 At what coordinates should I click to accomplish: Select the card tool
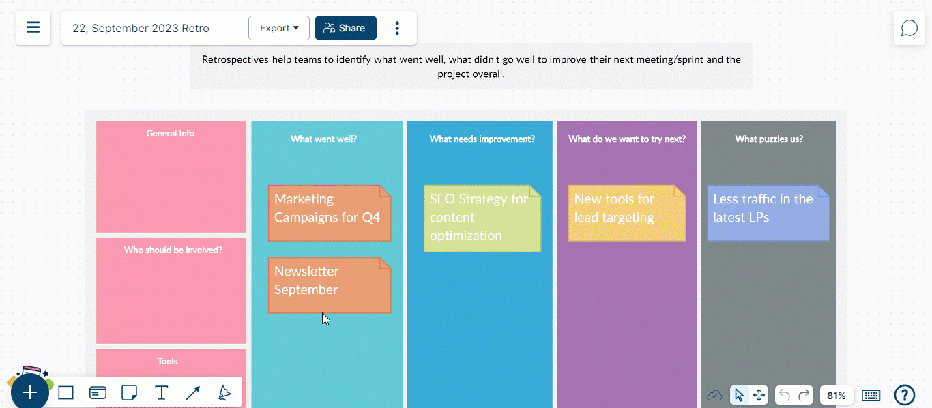98,393
